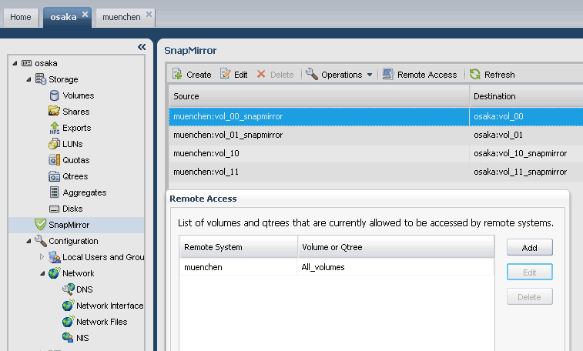Select the LUNs storage item
Viewport: 583px width, 351px height.
pyautogui.click(x=55, y=144)
